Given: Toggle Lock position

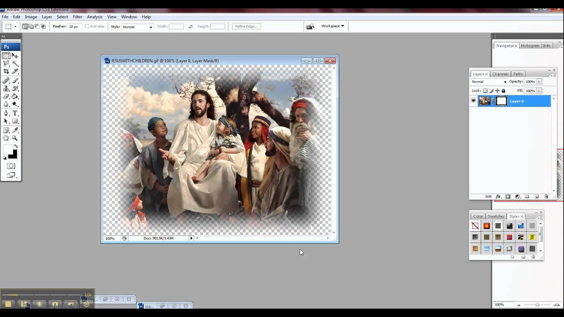Looking at the screenshot, I should [497, 91].
